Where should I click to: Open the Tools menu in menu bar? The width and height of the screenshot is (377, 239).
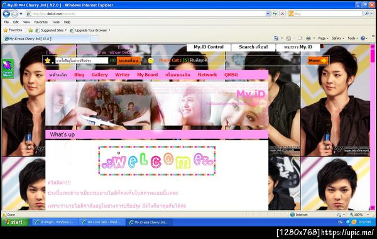point(56,22)
